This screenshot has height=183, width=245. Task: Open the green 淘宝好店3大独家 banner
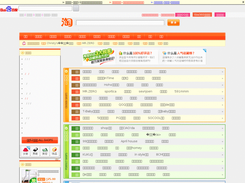coord(99,56)
